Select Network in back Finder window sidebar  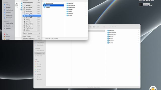(x=39, y=56)
